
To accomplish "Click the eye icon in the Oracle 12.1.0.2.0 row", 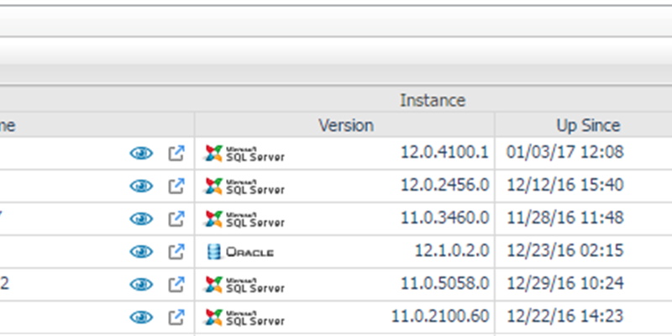I will [x=141, y=251].
